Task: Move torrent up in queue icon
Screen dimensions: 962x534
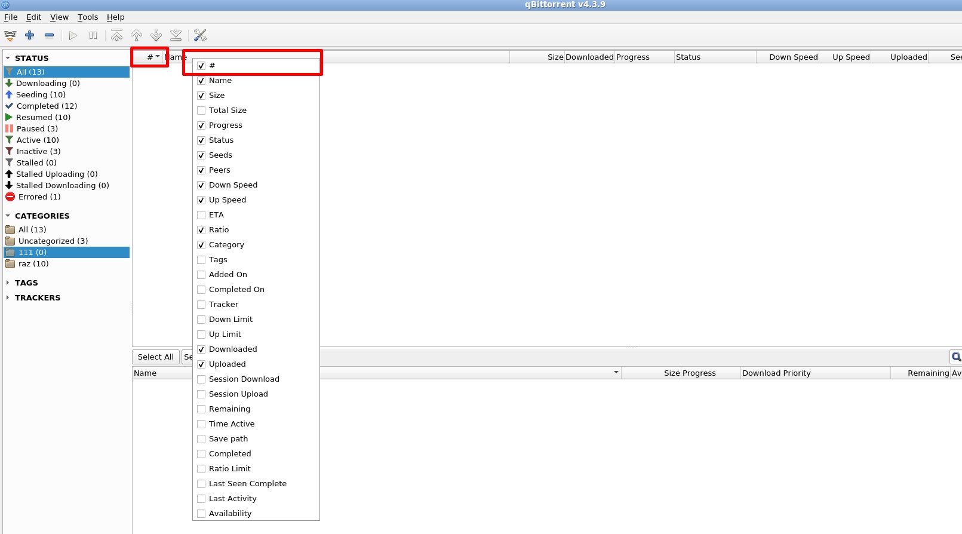Action: [137, 35]
